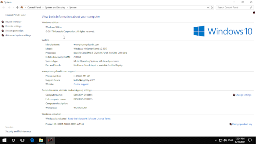
Task: Open System protection link
Action: (x=14, y=31)
